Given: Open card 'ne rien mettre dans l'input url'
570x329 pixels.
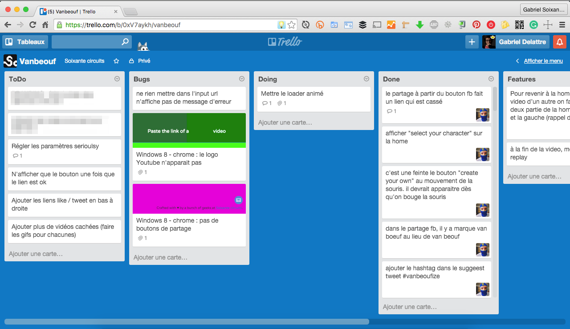Looking at the screenshot, I should tap(189, 98).
